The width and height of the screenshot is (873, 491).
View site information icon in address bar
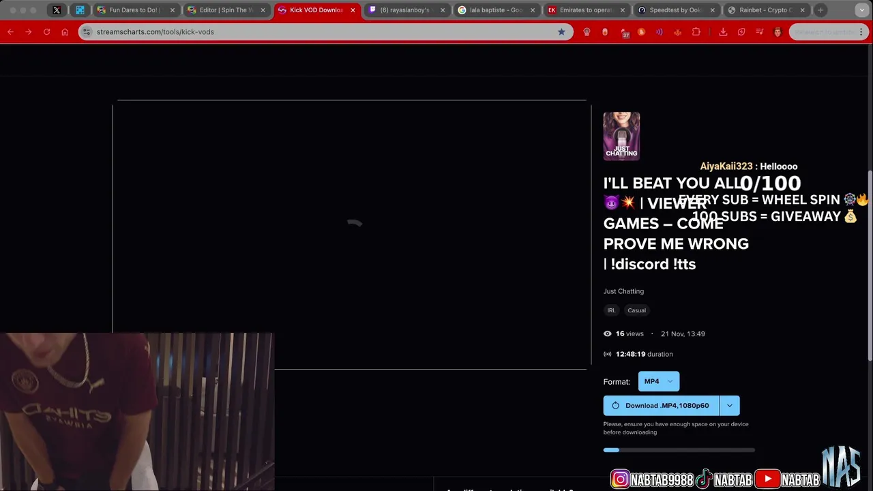click(x=86, y=32)
